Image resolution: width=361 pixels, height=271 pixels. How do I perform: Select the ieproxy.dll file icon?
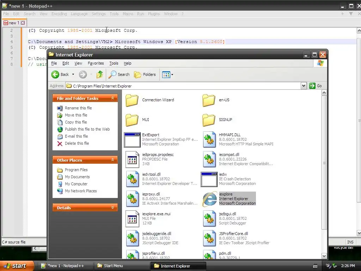[x=132, y=199]
